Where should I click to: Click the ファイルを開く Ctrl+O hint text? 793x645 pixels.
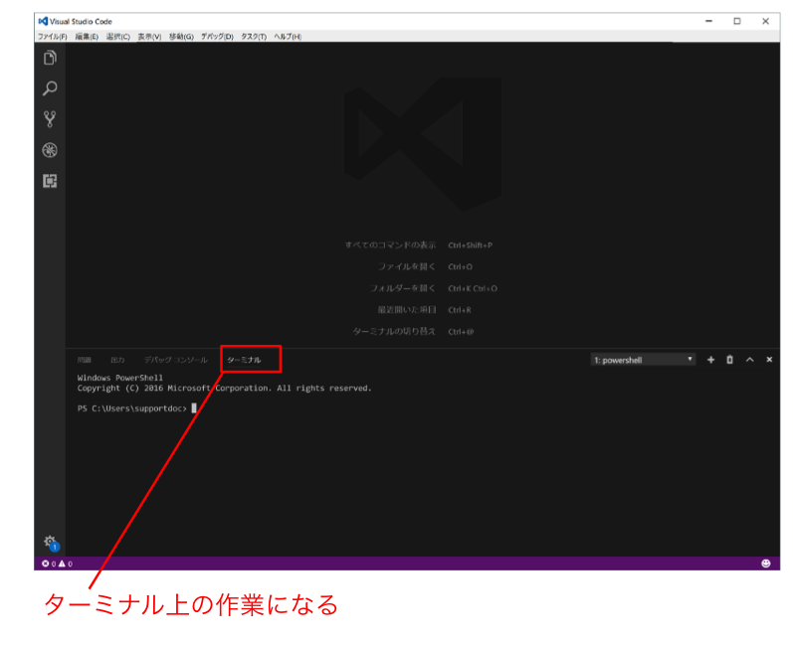point(425,266)
